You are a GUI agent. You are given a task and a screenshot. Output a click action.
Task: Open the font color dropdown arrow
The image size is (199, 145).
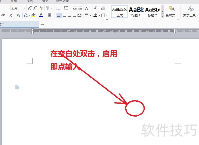(45, 15)
